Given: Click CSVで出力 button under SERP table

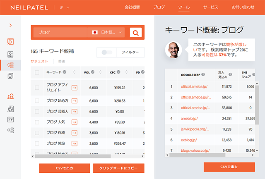Looking at the screenshot, I should point(229,167).
